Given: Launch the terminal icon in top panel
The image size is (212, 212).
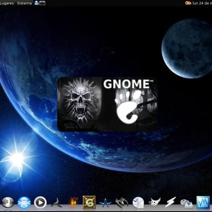Looking at the screenshot, I should click(42, 3).
